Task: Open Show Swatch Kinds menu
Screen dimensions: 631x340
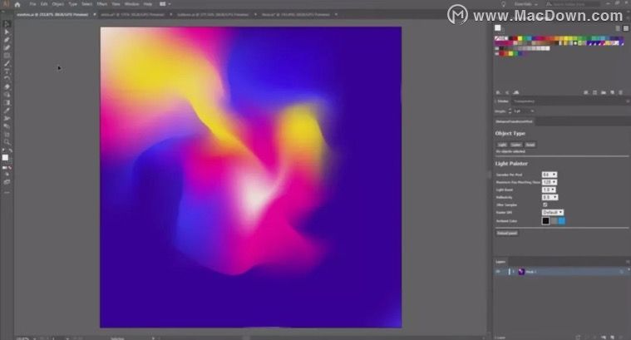Action: pyautogui.click(x=585, y=92)
